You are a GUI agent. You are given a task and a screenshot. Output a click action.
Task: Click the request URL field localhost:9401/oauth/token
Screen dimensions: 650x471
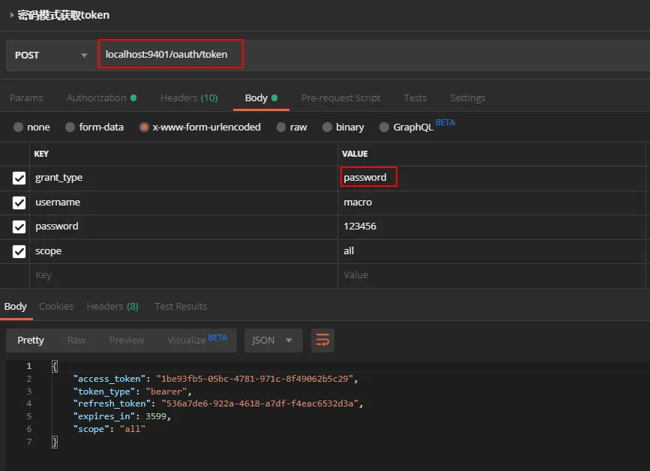(171, 54)
